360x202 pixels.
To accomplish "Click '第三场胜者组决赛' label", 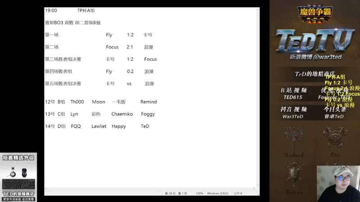I will (63, 59).
